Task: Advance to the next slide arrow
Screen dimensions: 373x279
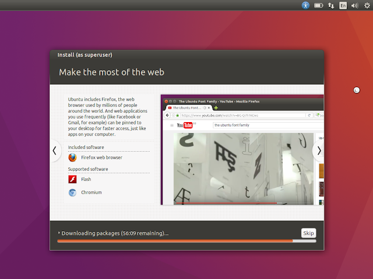Action: click(319, 151)
